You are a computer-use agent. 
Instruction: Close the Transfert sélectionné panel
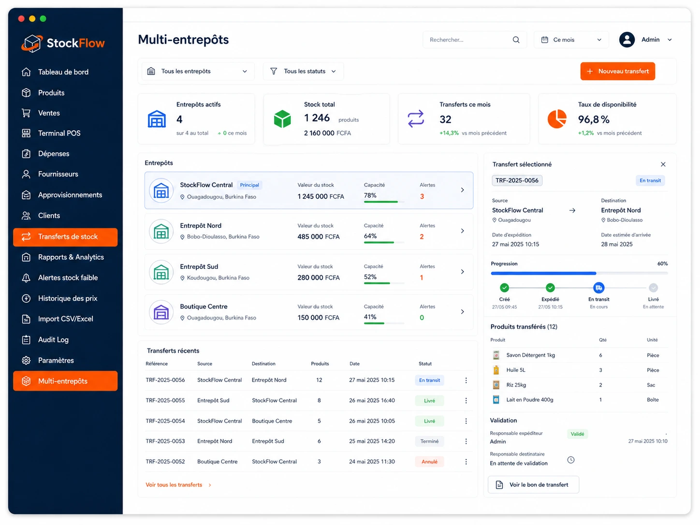pos(663,164)
